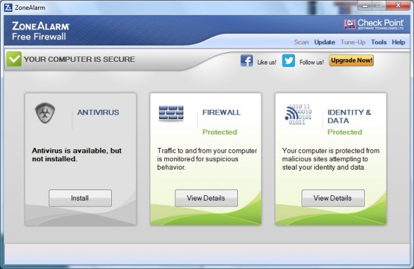The image size is (414, 269).
Task: Open the Update menu
Action: [325, 42]
